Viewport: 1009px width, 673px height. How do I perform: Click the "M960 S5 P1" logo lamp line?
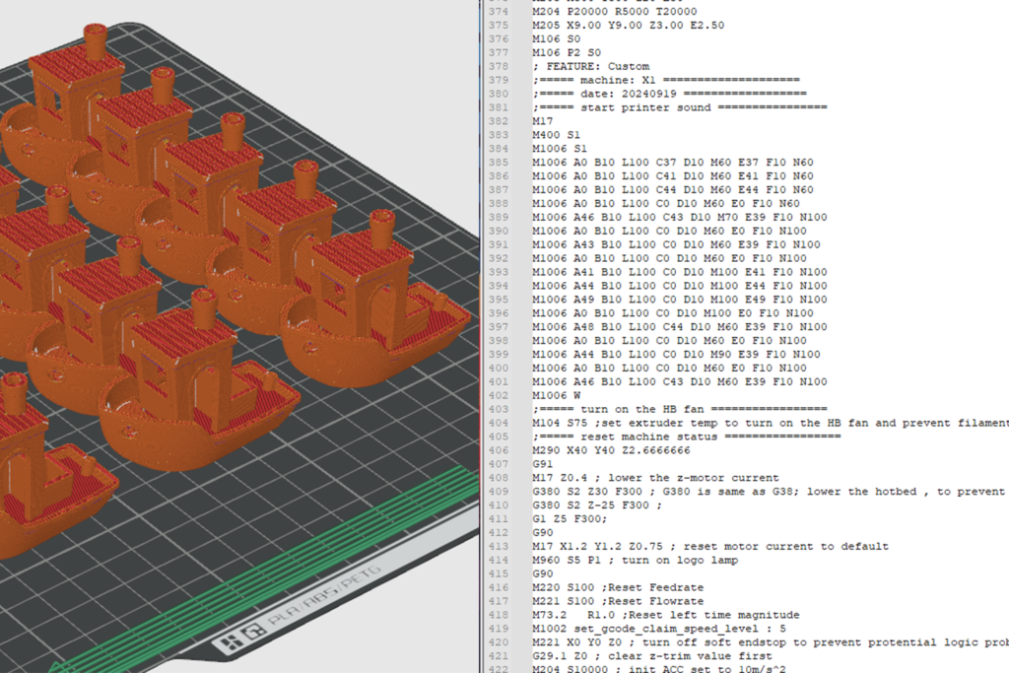[636, 561]
